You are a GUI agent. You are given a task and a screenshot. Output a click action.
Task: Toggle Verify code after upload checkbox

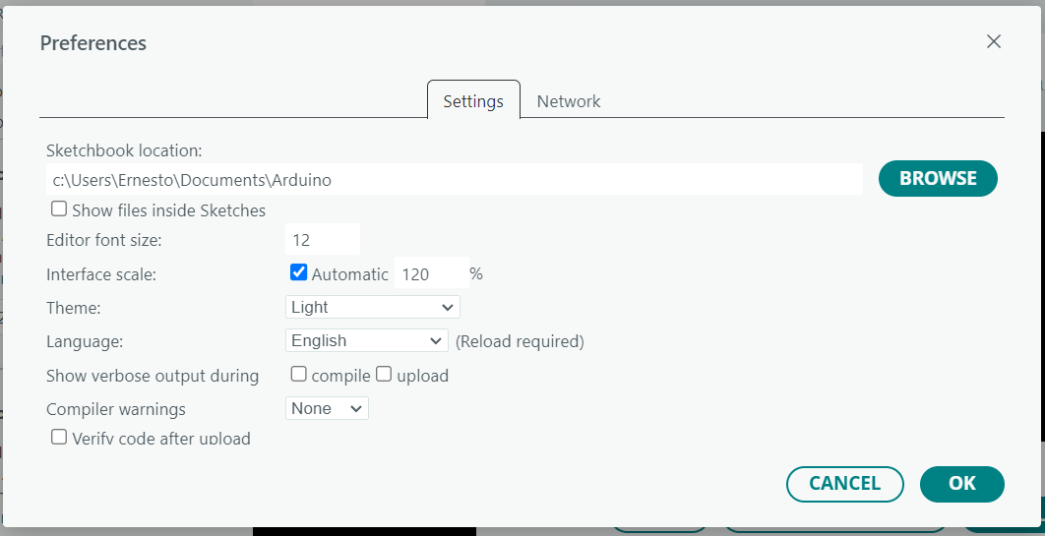(59, 437)
